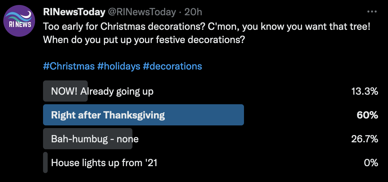
Task: Follow the #Christmas hashtag
Action: click(x=69, y=66)
